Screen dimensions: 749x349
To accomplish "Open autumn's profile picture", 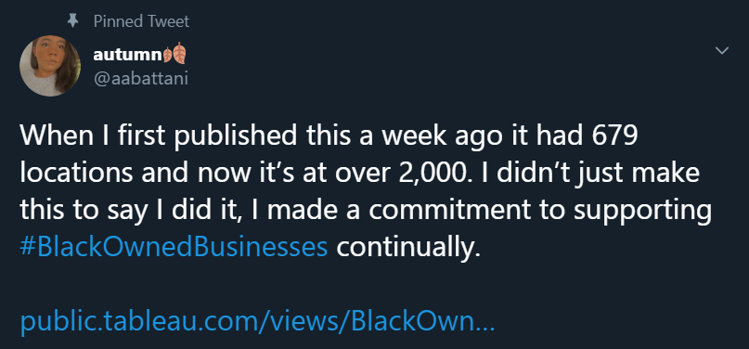I will (x=50, y=65).
